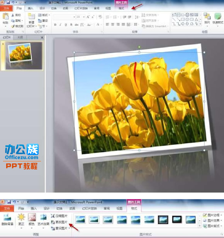The image size is (224, 238).
Task: Switch to Insert (插入) tab in top window
Action: [x=31, y=9]
